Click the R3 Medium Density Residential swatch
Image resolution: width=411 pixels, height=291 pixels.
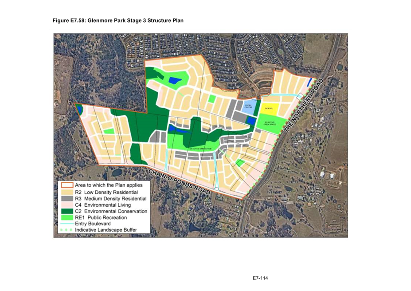(x=67, y=199)
